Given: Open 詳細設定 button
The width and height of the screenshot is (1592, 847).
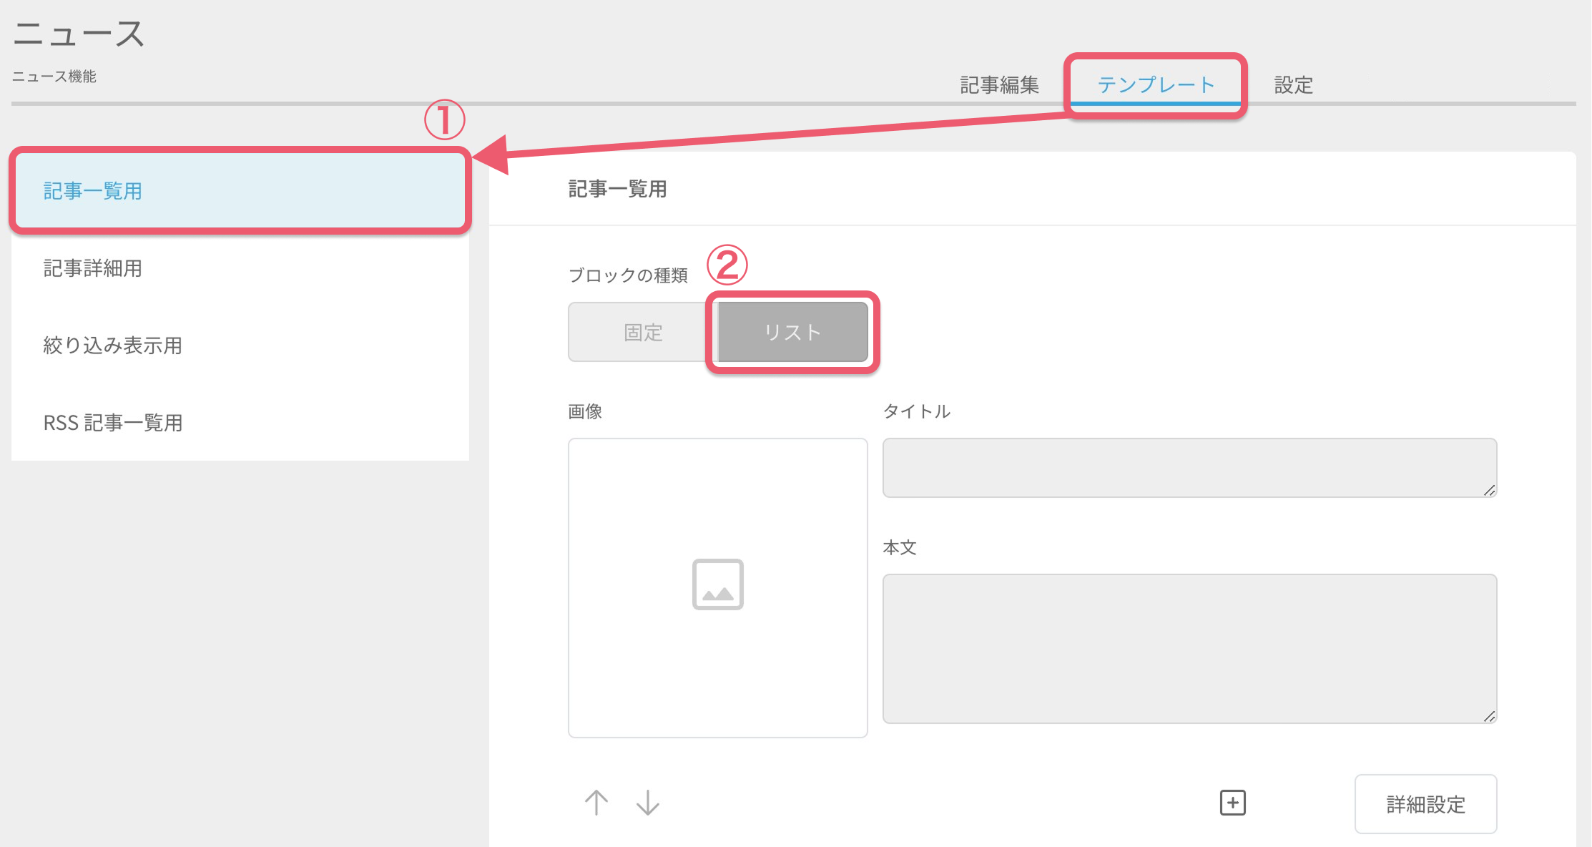Looking at the screenshot, I should pyautogui.click(x=1425, y=804).
